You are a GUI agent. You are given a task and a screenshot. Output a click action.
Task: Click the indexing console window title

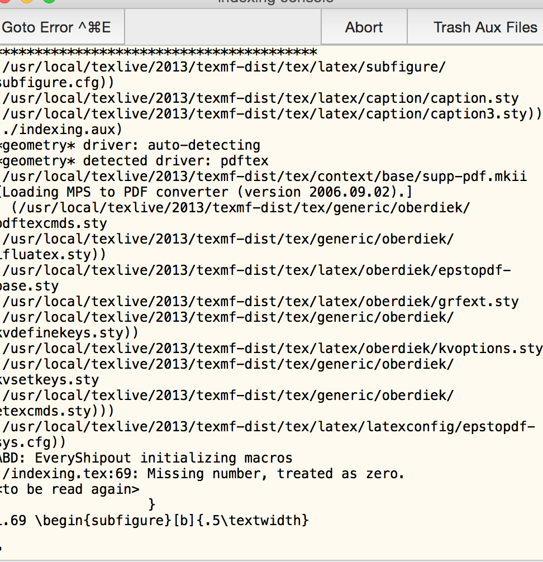tap(275, 2)
